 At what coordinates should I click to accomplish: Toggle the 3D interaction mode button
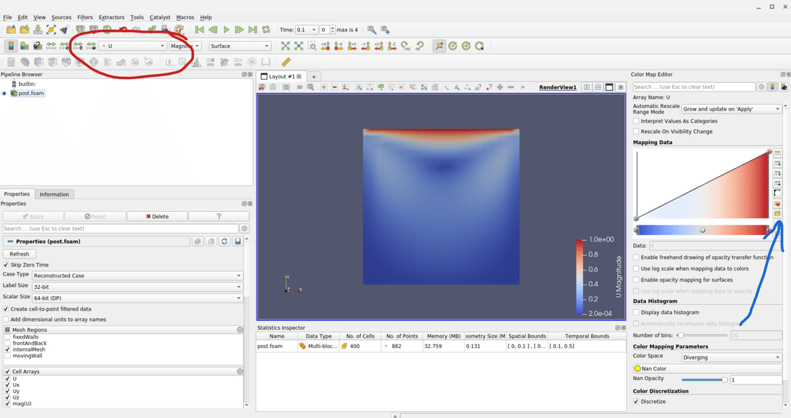299,87
